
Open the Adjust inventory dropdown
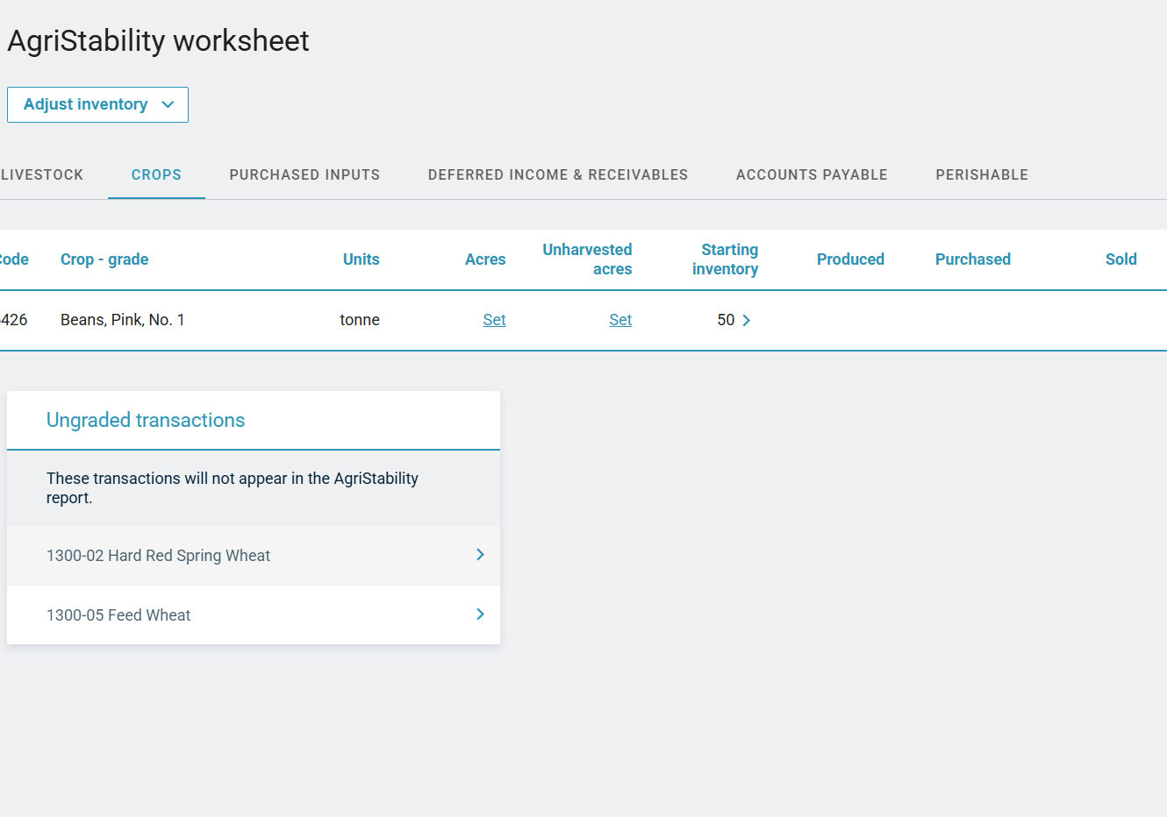(x=97, y=104)
